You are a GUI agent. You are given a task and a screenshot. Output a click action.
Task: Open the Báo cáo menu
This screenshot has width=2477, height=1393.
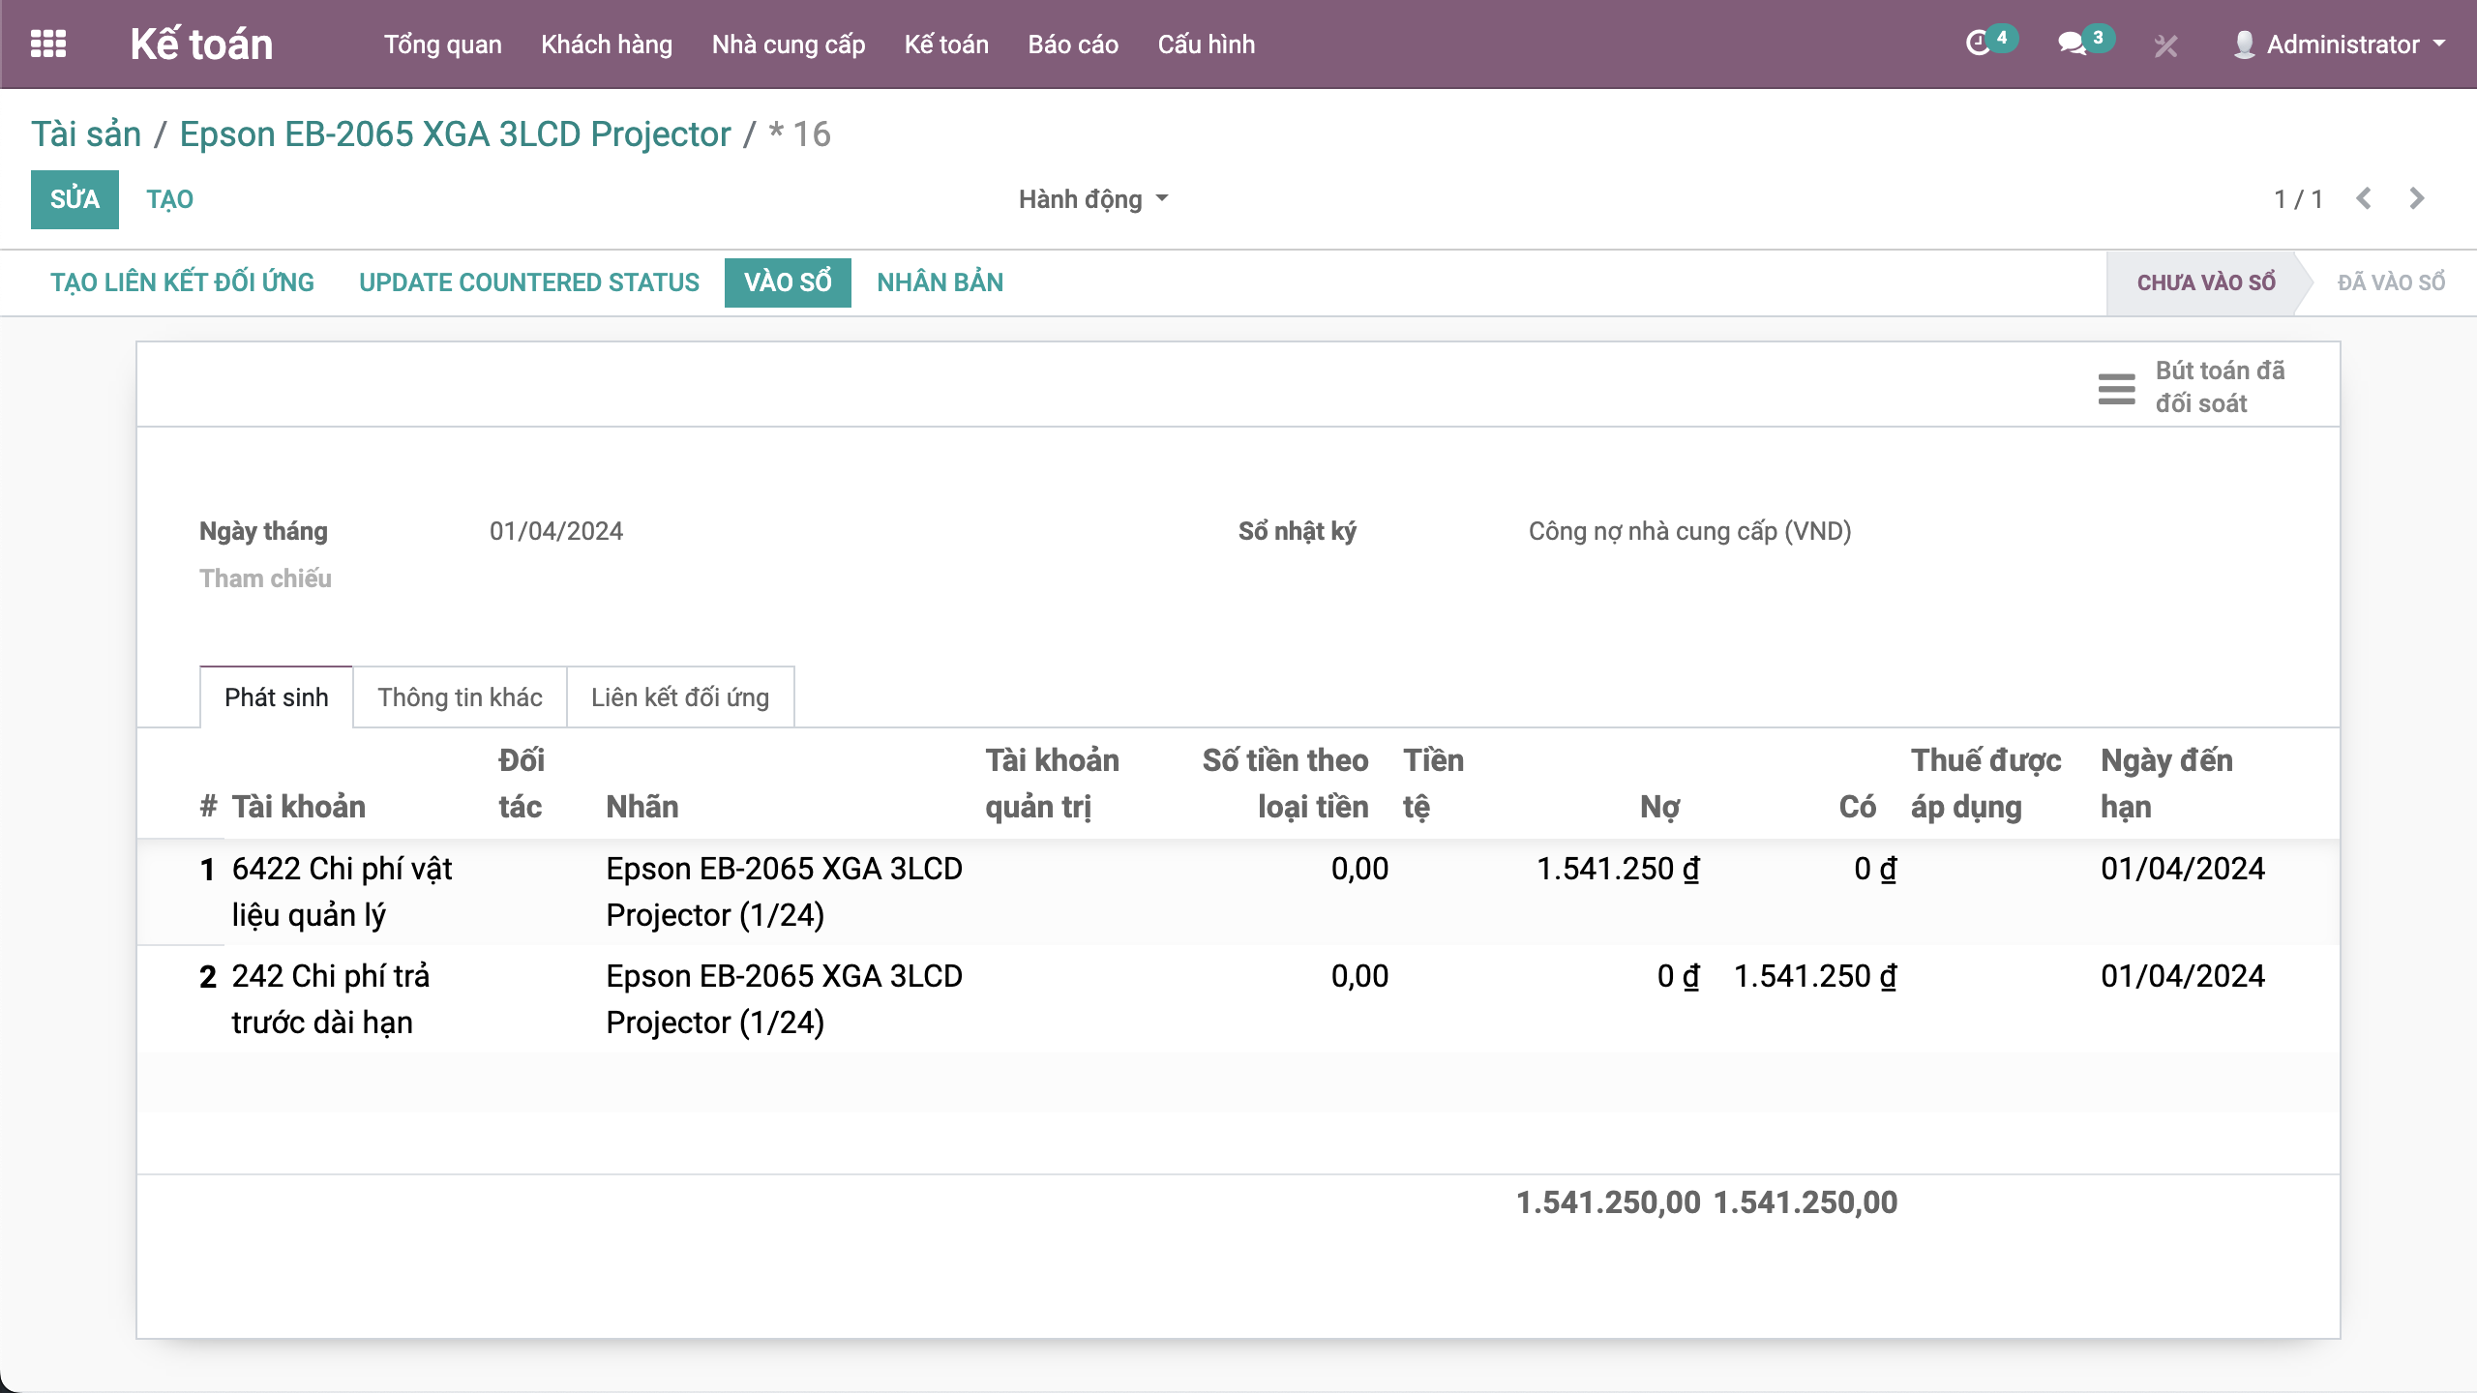click(1073, 44)
